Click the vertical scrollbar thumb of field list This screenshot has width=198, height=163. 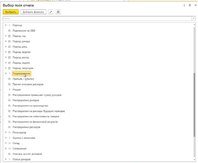click(194, 105)
